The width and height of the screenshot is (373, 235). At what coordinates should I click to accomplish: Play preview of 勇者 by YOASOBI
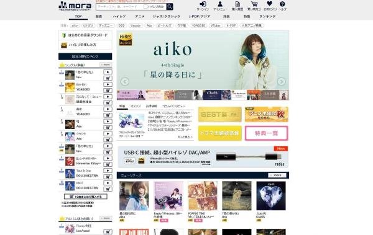[x=108, y=109]
